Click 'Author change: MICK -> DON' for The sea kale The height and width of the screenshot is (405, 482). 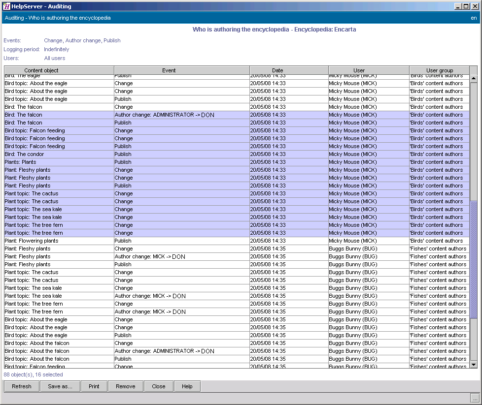pyautogui.click(x=150, y=296)
